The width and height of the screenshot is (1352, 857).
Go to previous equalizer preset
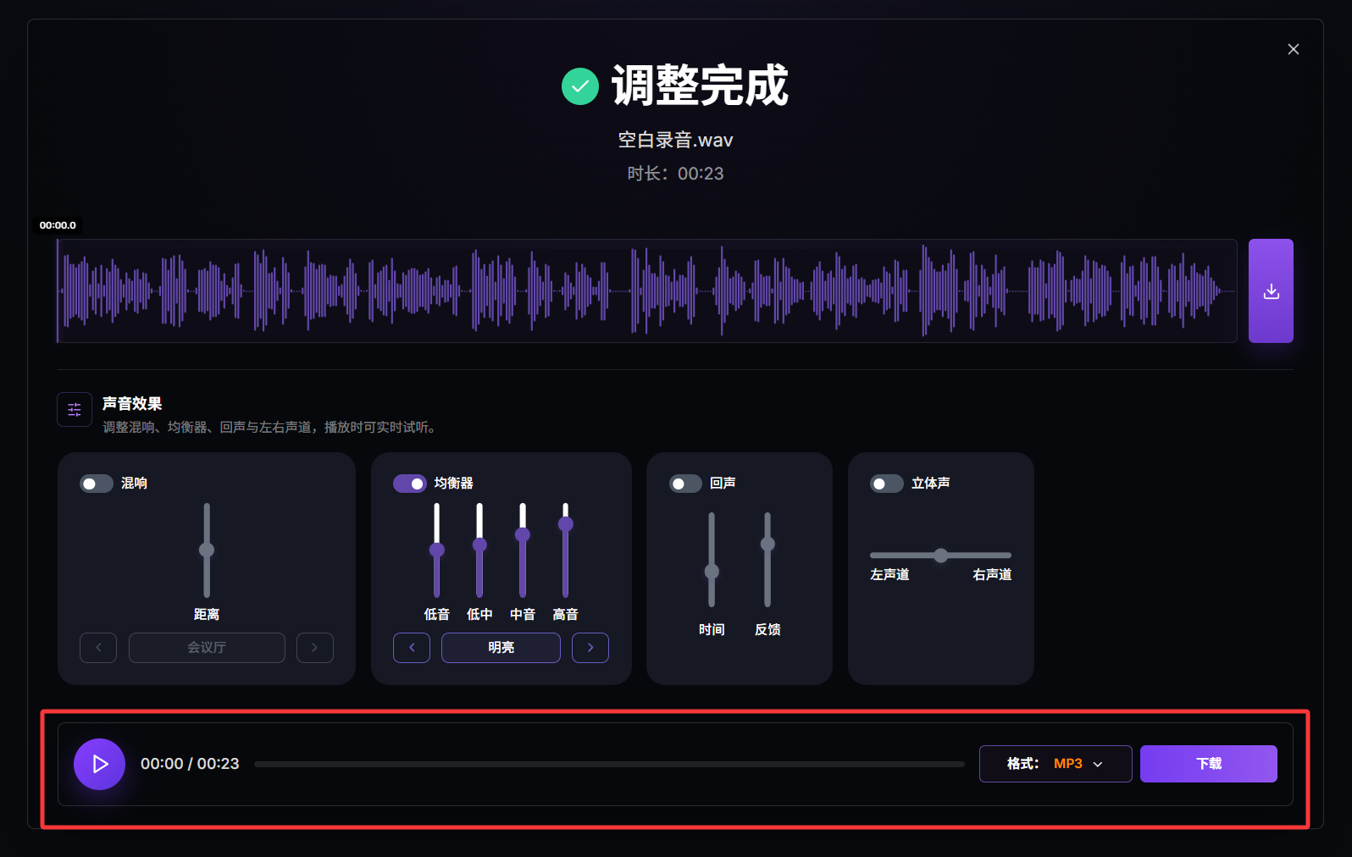coord(412,648)
